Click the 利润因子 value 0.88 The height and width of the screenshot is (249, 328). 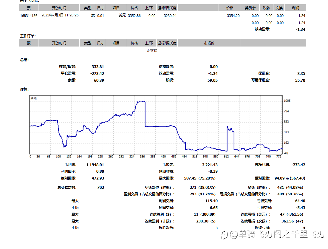pyautogui.click(x=100, y=171)
